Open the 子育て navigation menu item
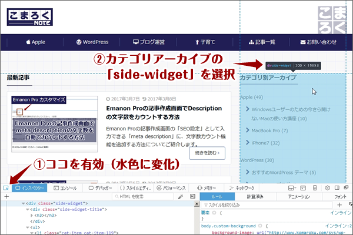The width and height of the screenshot is (353, 235). coord(205,42)
